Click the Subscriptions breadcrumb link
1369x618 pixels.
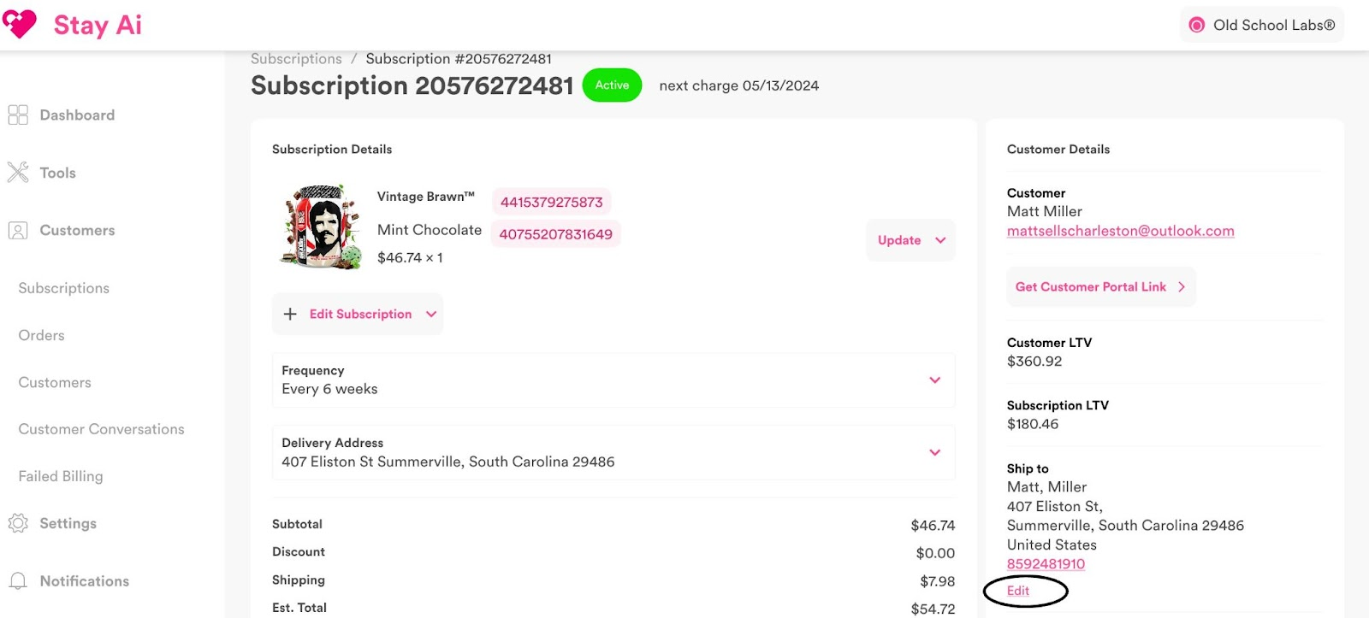[x=296, y=58]
